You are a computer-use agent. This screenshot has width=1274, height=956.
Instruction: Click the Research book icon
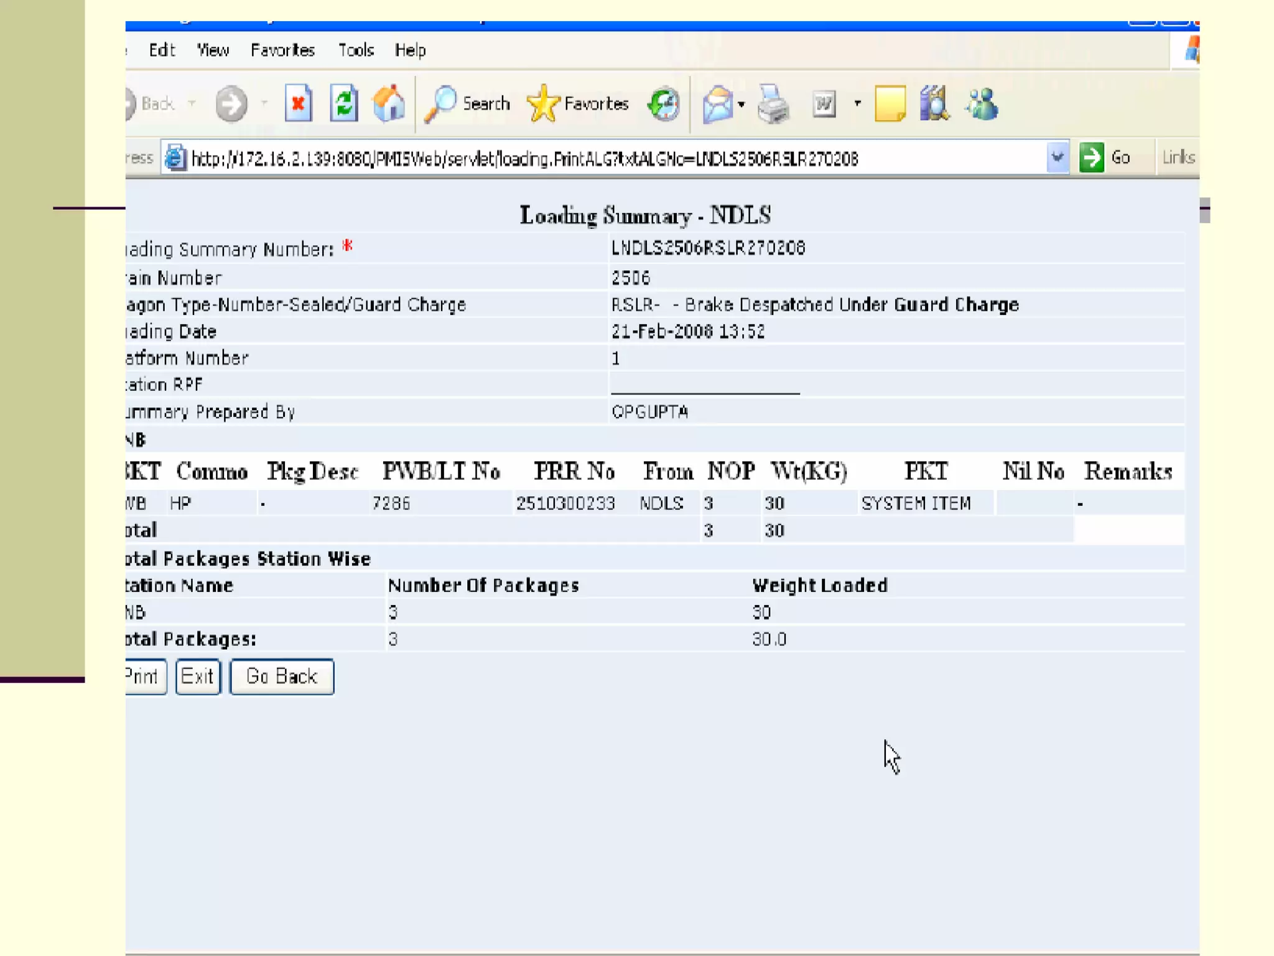pos(934,103)
